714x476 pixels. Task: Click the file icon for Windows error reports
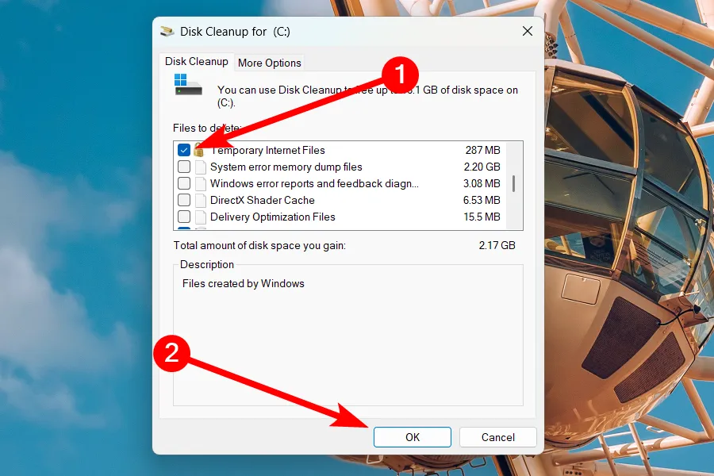(200, 184)
